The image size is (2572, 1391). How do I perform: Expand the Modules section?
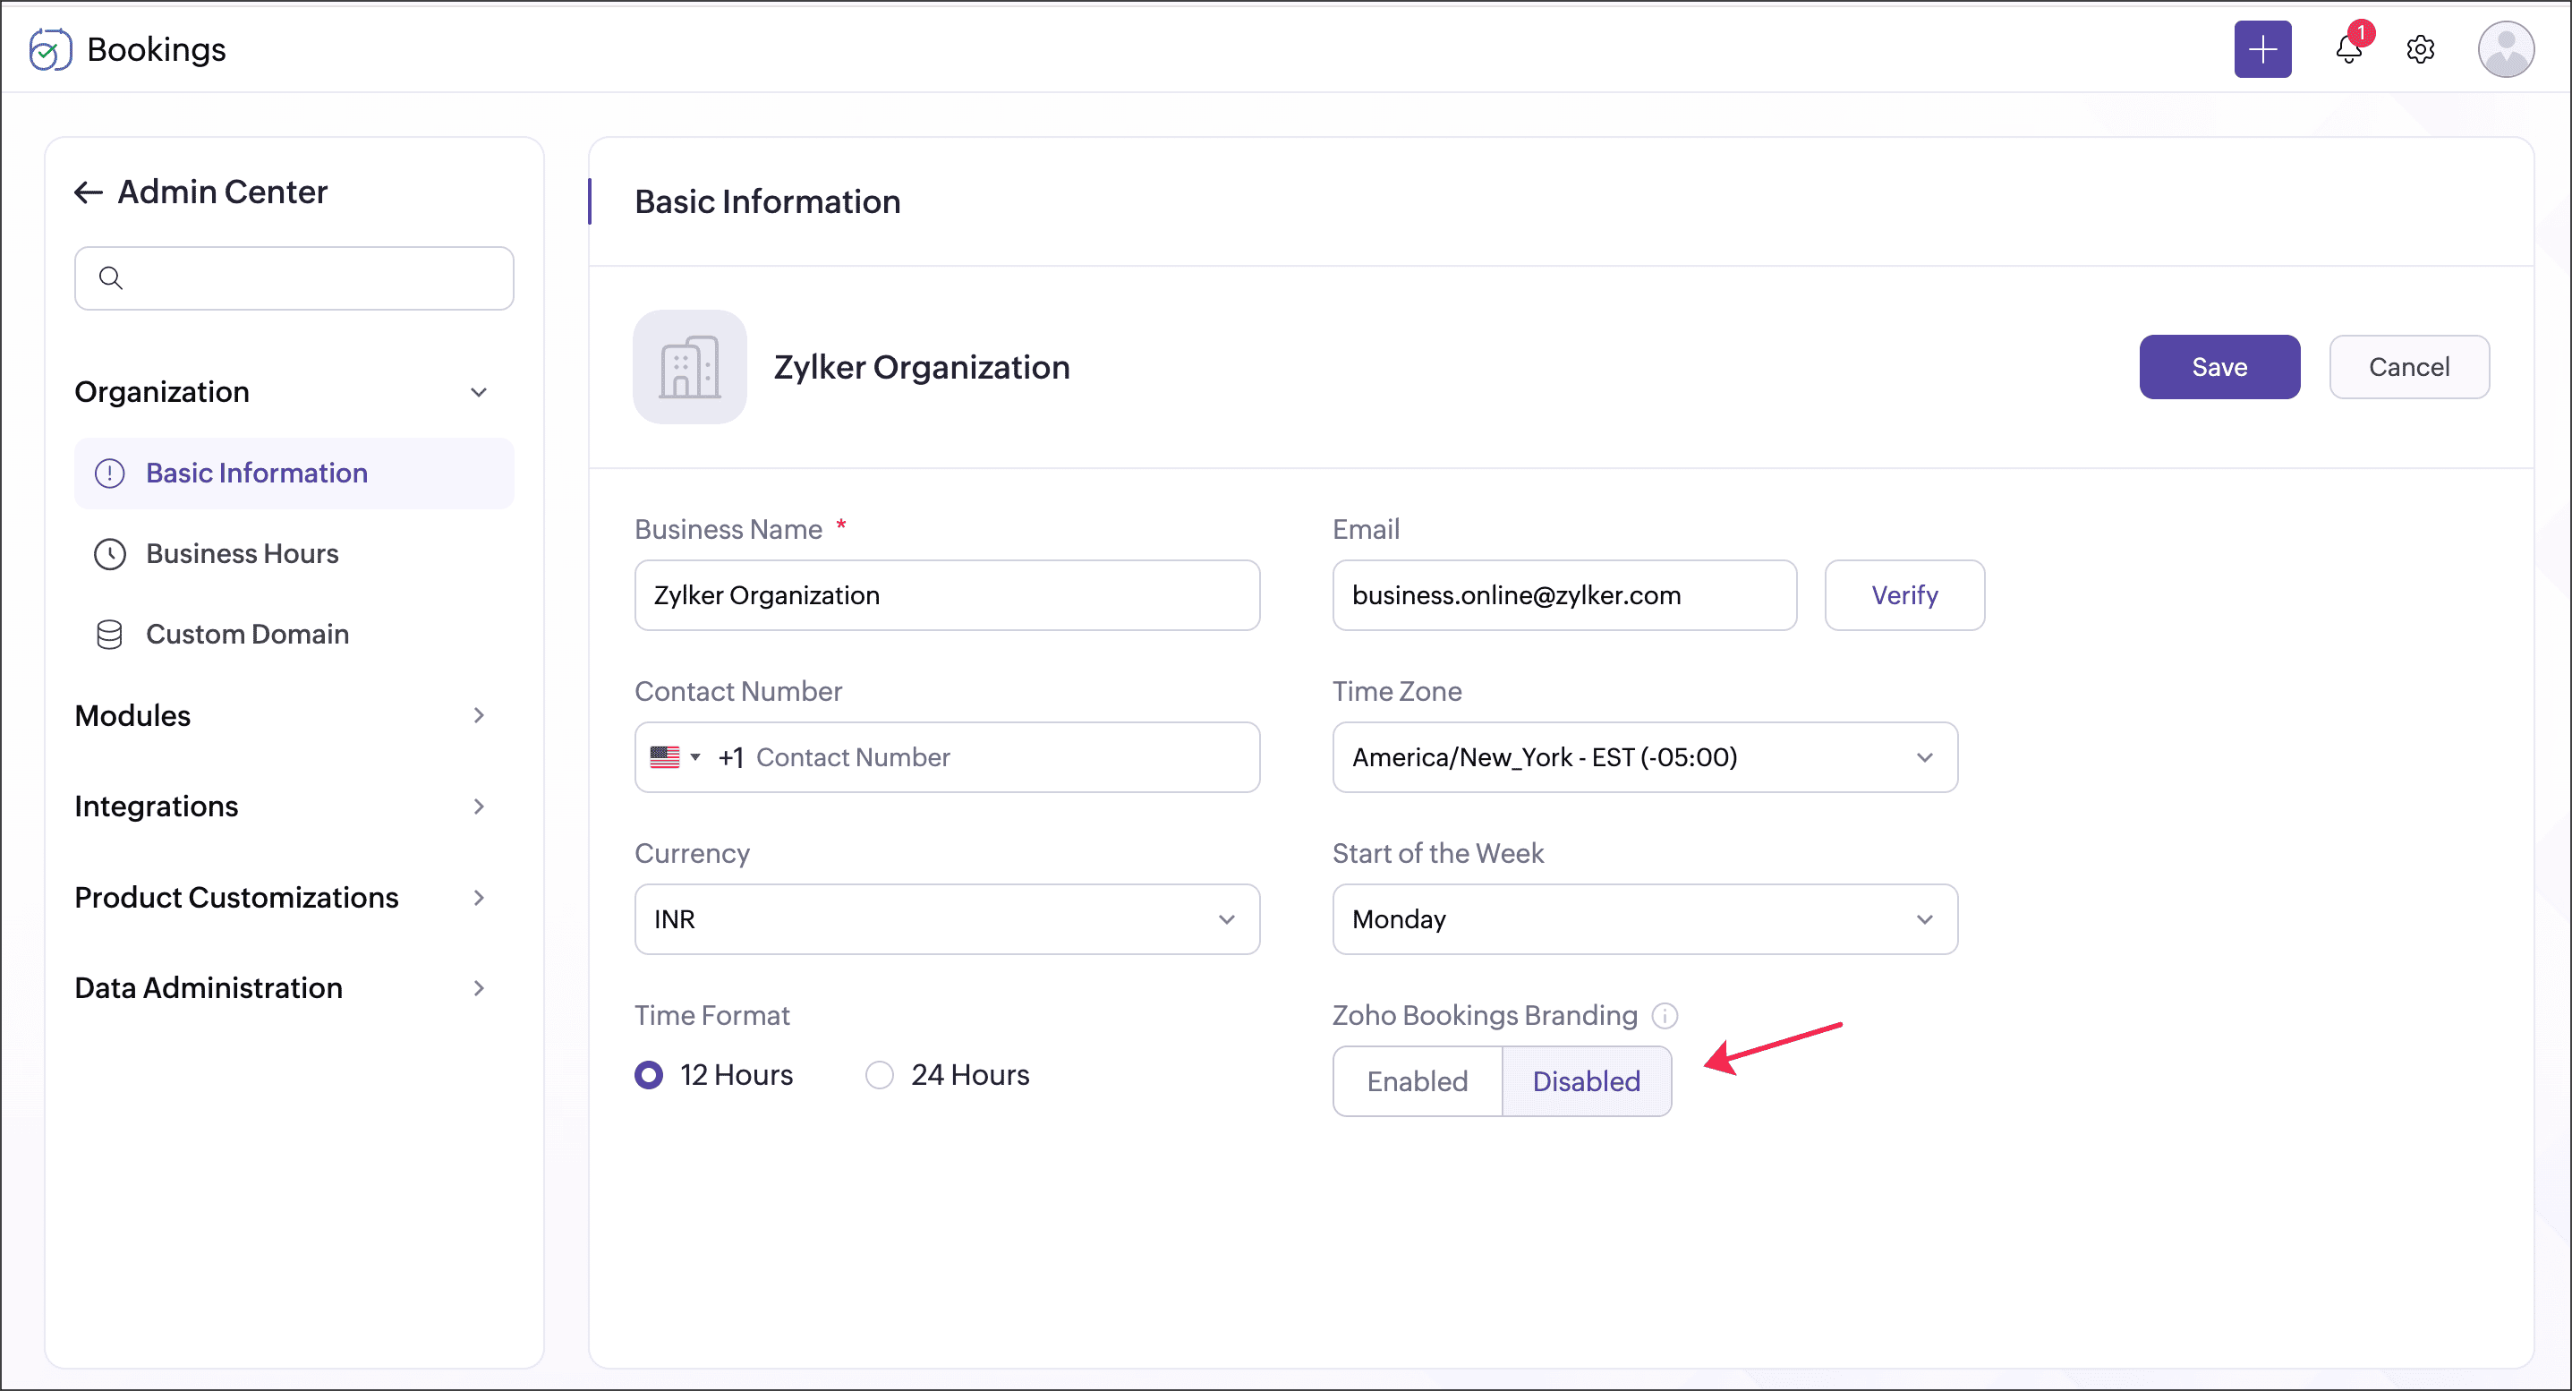point(281,715)
